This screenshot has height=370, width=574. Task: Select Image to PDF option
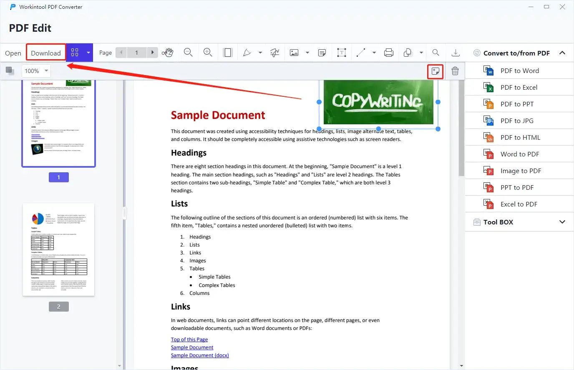coord(520,171)
